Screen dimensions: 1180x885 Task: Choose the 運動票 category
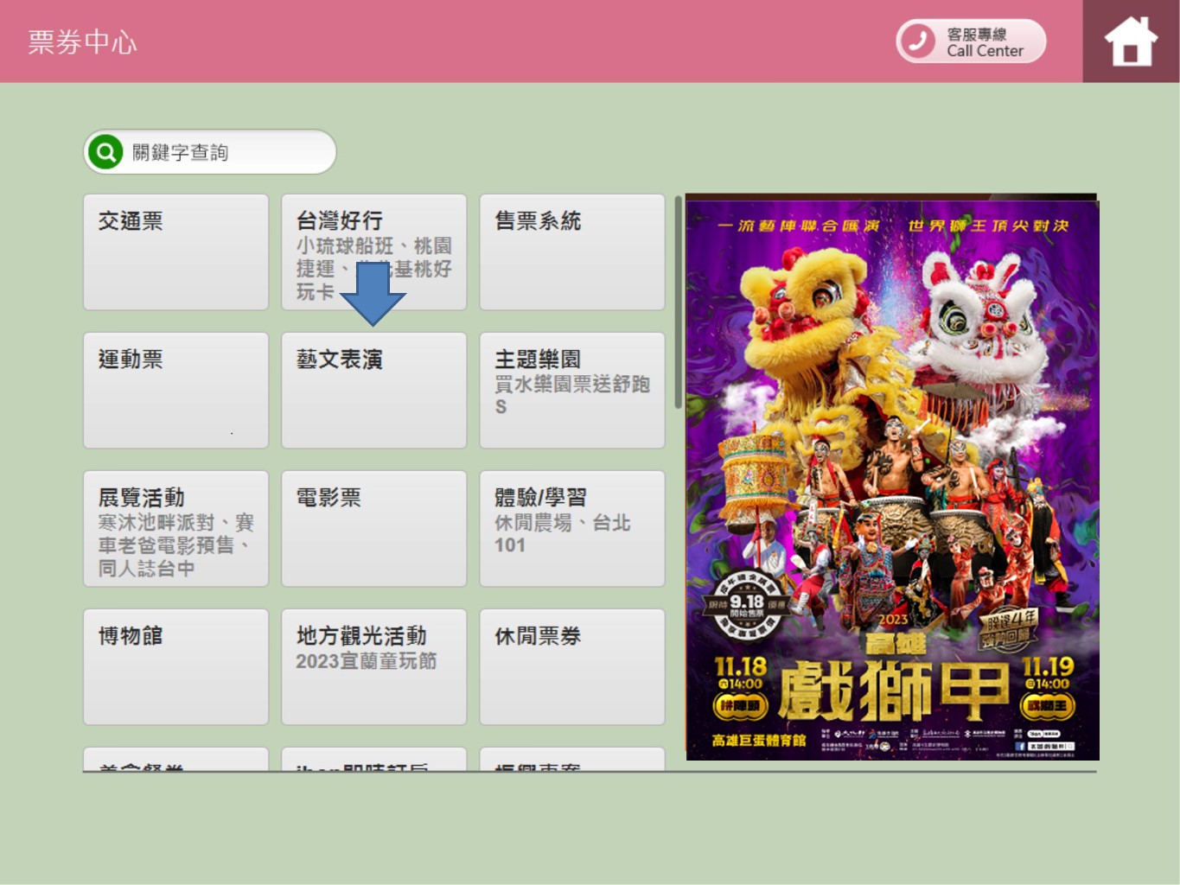[x=175, y=391]
